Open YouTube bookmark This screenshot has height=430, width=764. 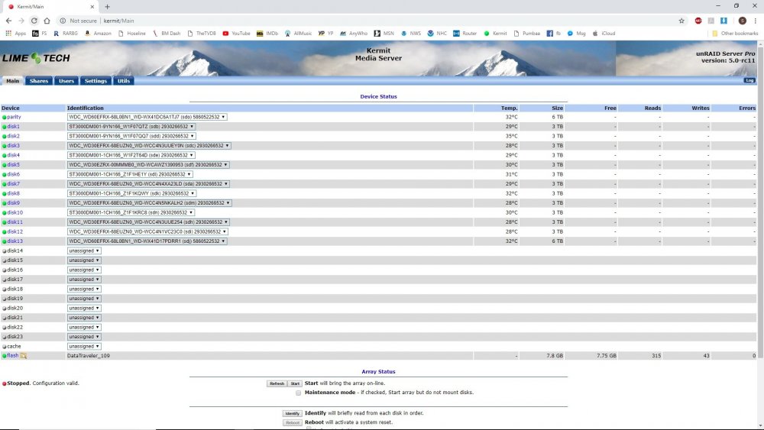pos(236,34)
